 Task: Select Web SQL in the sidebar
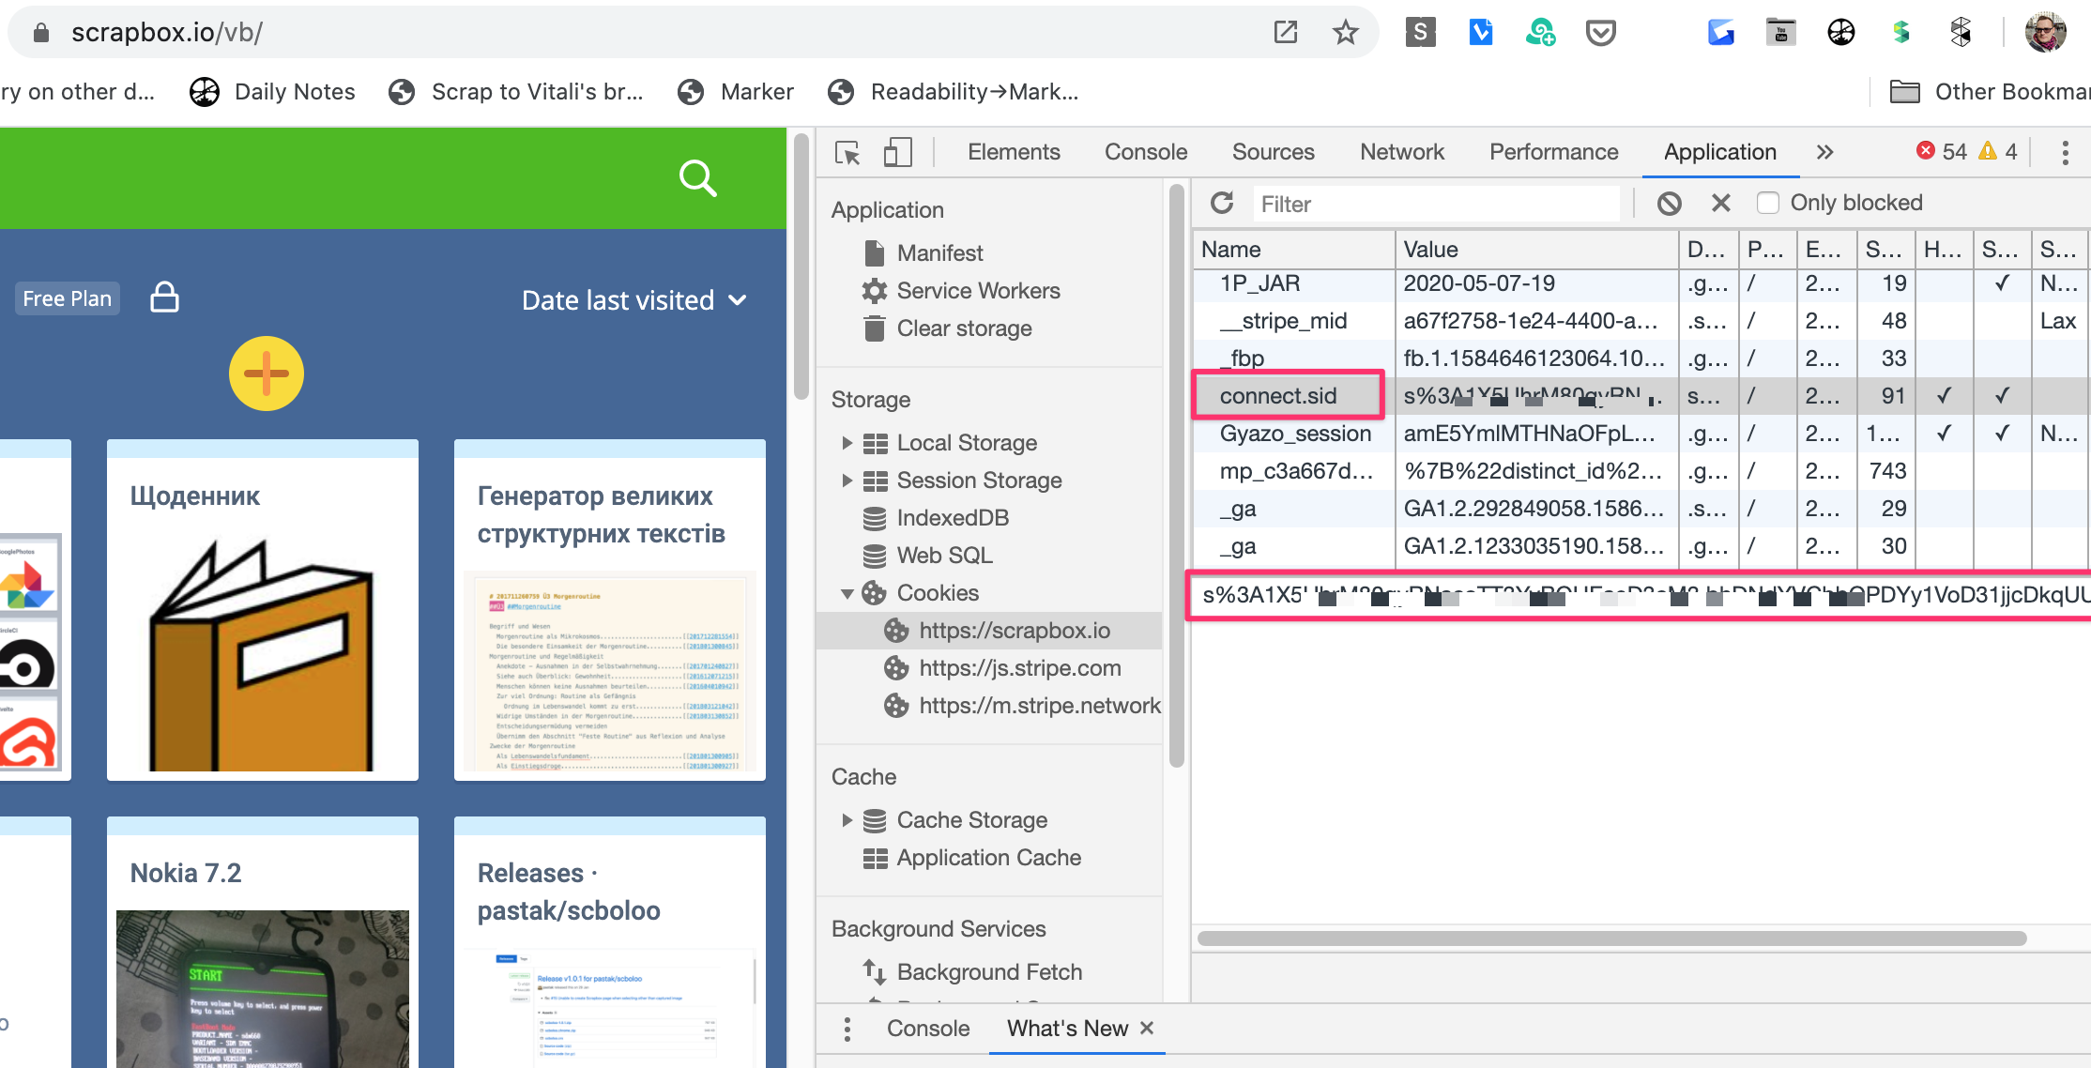click(944, 556)
